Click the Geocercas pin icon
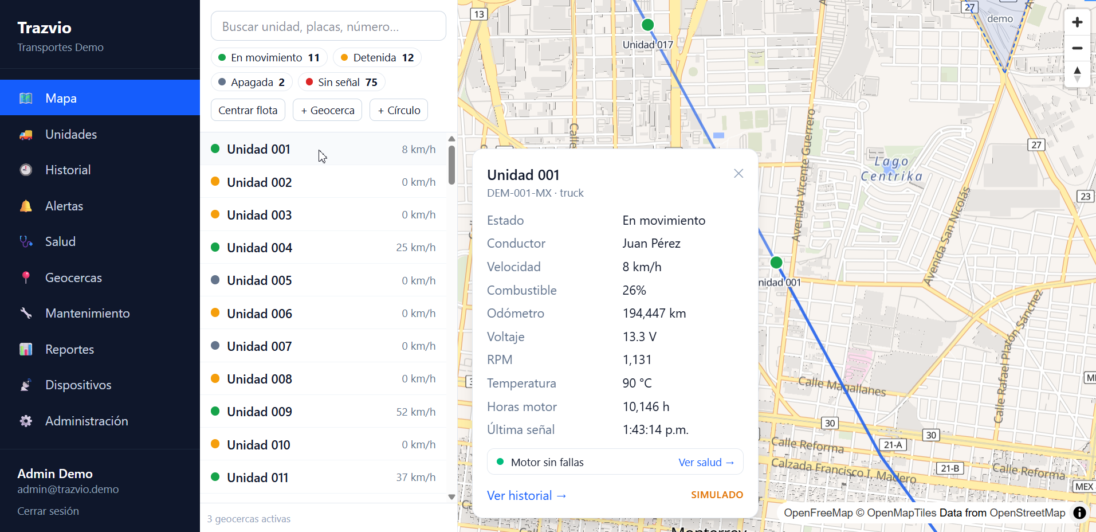Screen dimensions: 1096x532 point(26,277)
